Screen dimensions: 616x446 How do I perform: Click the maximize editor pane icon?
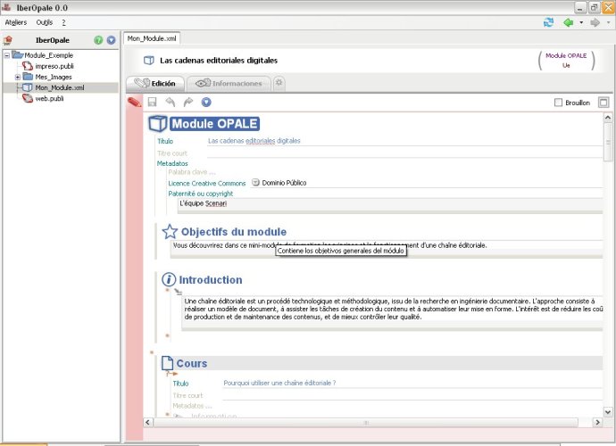604,103
